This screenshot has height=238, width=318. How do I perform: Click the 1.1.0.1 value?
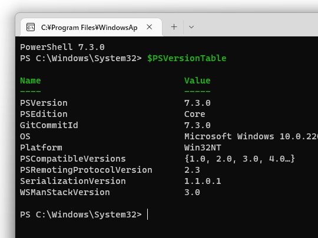coord(203,181)
